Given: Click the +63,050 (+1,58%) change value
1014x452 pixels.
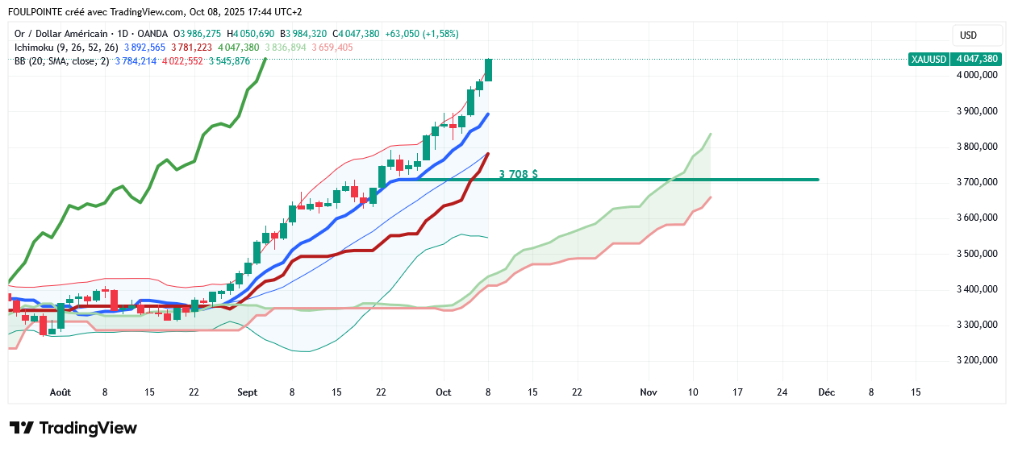Looking at the screenshot, I should point(420,34).
